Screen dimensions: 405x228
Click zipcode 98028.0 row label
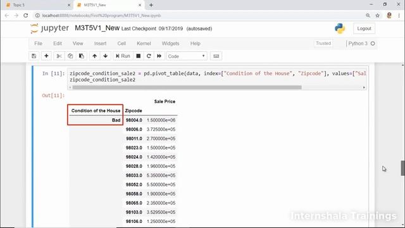[134, 166]
